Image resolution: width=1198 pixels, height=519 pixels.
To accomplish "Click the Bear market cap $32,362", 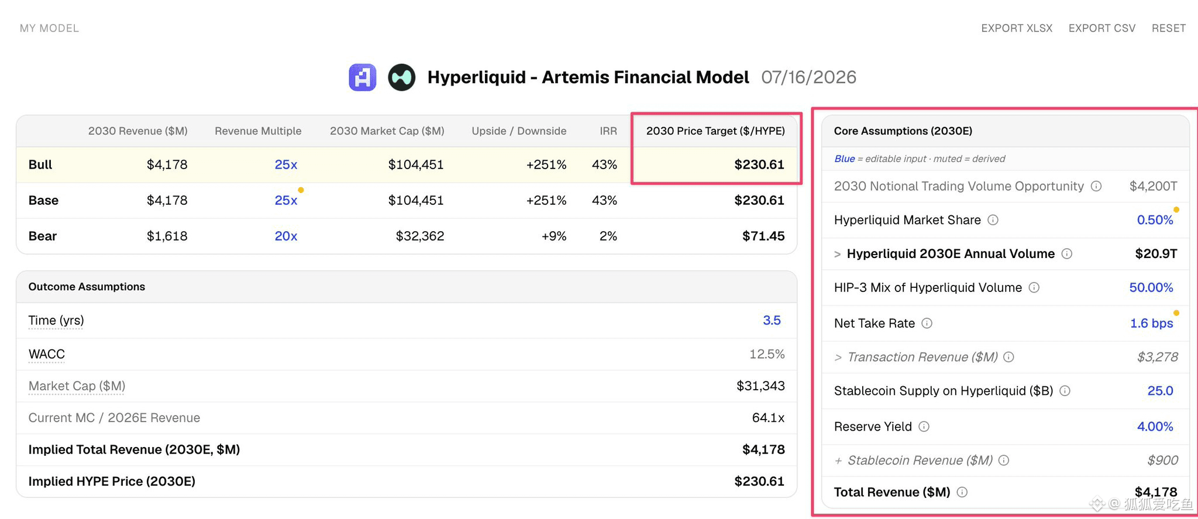I will click(x=420, y=236).
